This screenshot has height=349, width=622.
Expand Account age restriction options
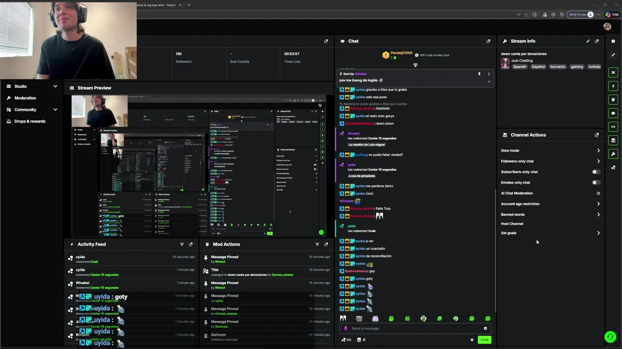pyautogui.click(x=598, y=204)
